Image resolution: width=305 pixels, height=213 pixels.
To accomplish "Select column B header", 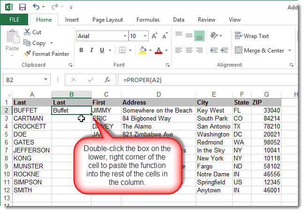I will pos(71,95).
